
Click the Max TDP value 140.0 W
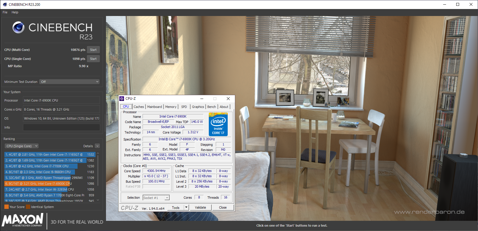click(x=197, y=122)
